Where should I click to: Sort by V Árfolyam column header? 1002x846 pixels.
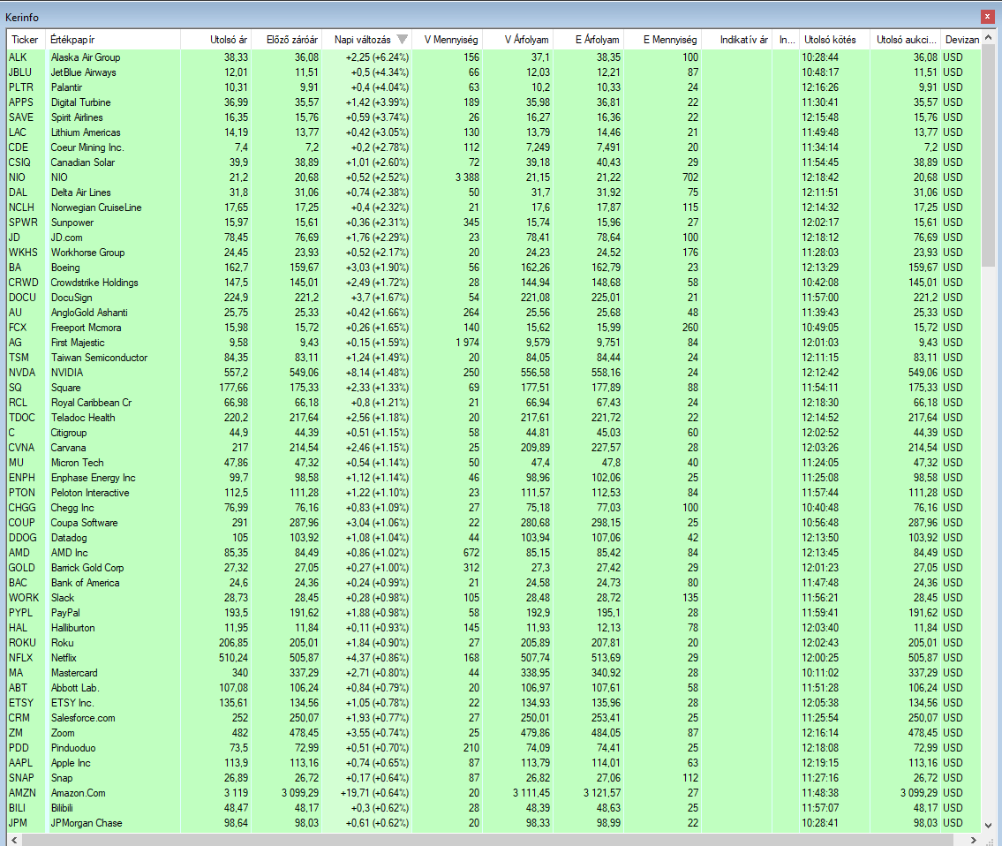point(518,40)
